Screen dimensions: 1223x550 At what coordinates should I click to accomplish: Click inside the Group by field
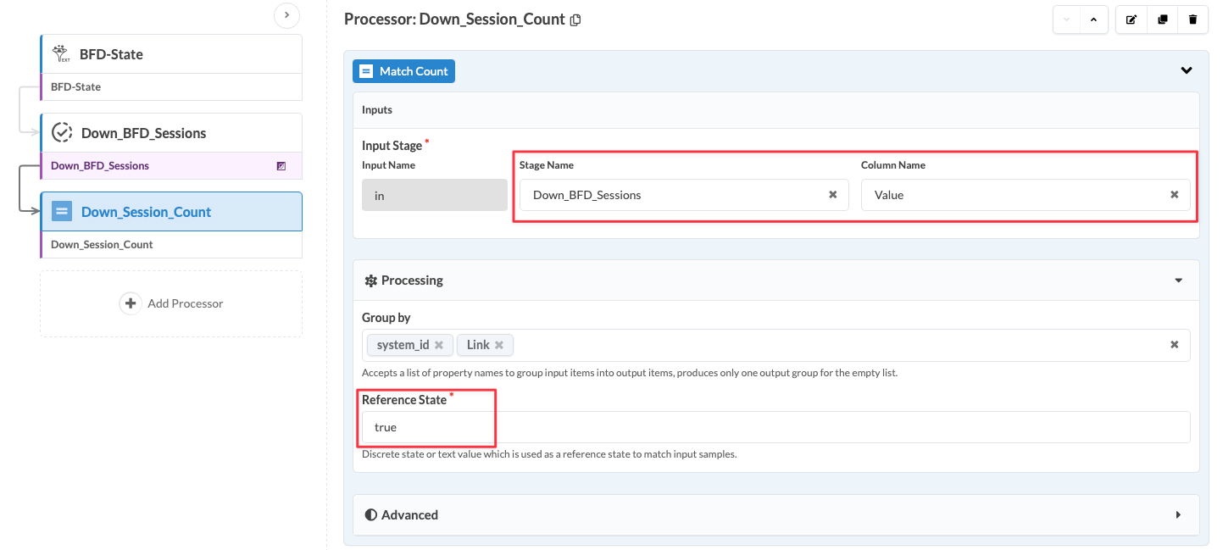click(x=775, y=345)
